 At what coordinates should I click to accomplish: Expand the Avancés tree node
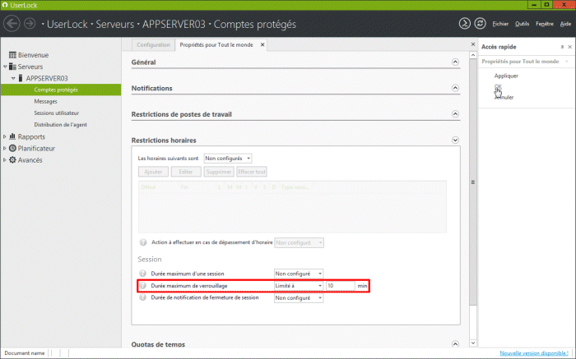click(4, 160)
